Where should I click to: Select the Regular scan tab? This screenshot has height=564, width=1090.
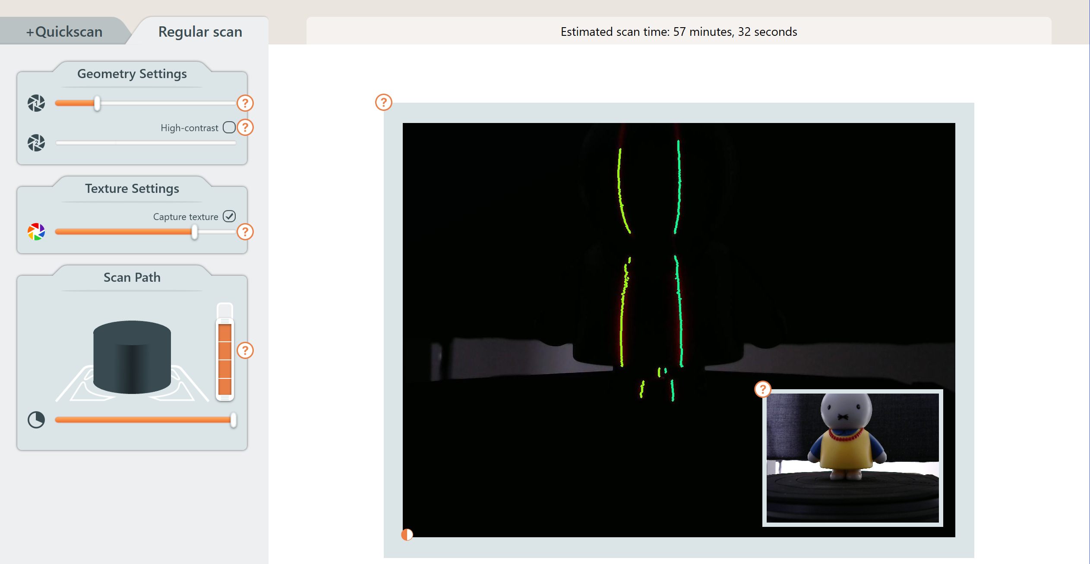(x=200, y=32)
